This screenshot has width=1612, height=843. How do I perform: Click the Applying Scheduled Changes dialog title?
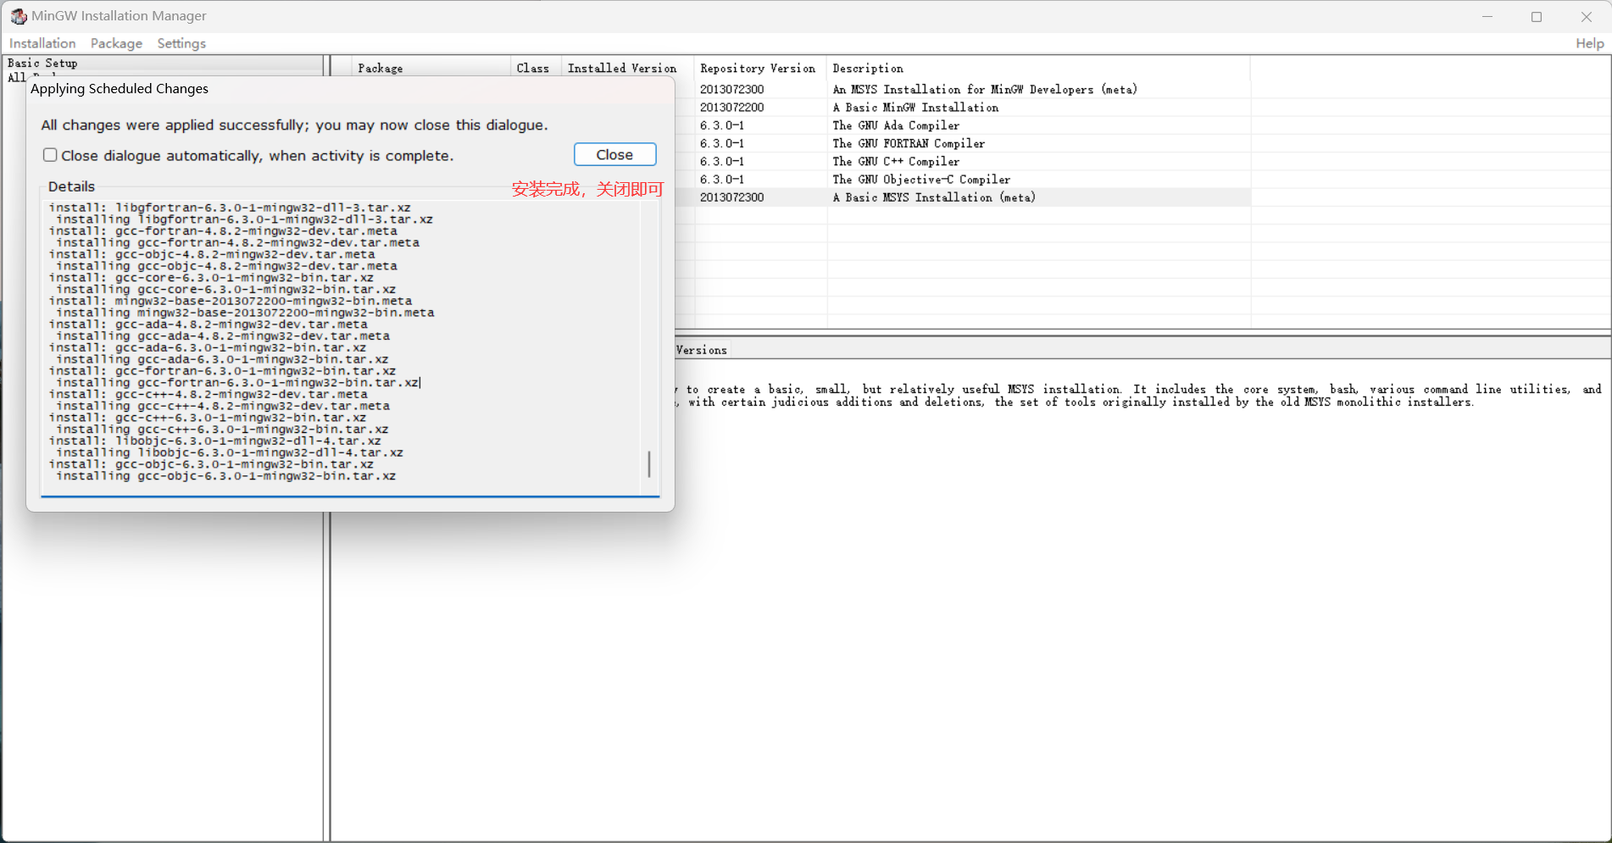(120, 89)
